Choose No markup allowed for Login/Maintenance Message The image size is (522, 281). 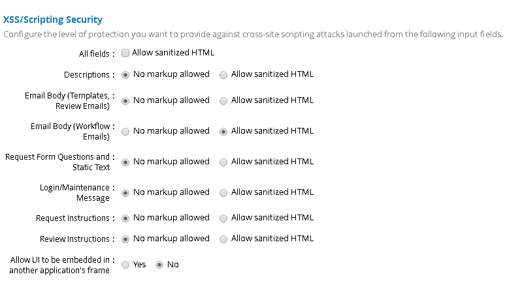pyautogui.click(x=125, y=193)
